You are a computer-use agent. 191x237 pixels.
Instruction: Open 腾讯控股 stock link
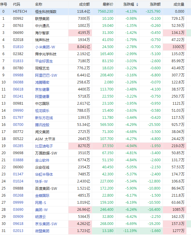click(x=42, y=125)
